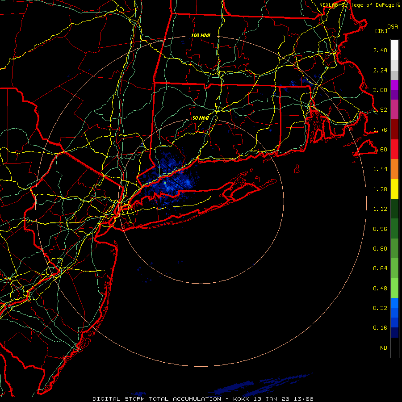Click the 2.08 legend value
402x402 pixels.
(x=380, y=90)
